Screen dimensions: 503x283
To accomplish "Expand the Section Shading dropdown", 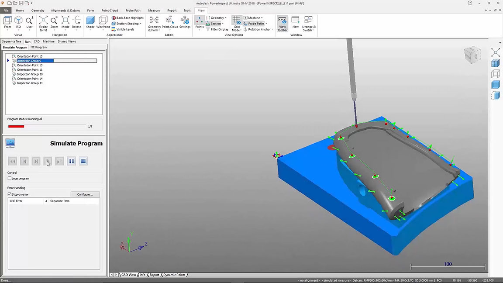I will click(141, 24).
